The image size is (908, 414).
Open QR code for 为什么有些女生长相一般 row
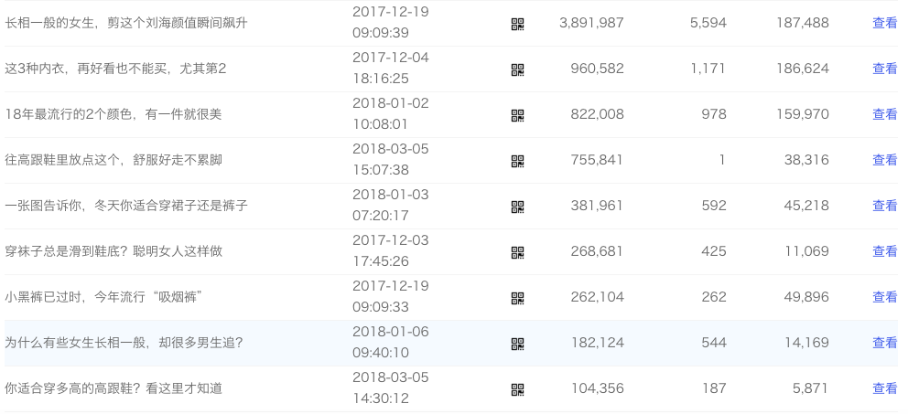[517, 344]
